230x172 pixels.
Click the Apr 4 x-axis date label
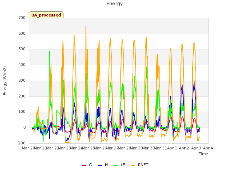[208, 148]
